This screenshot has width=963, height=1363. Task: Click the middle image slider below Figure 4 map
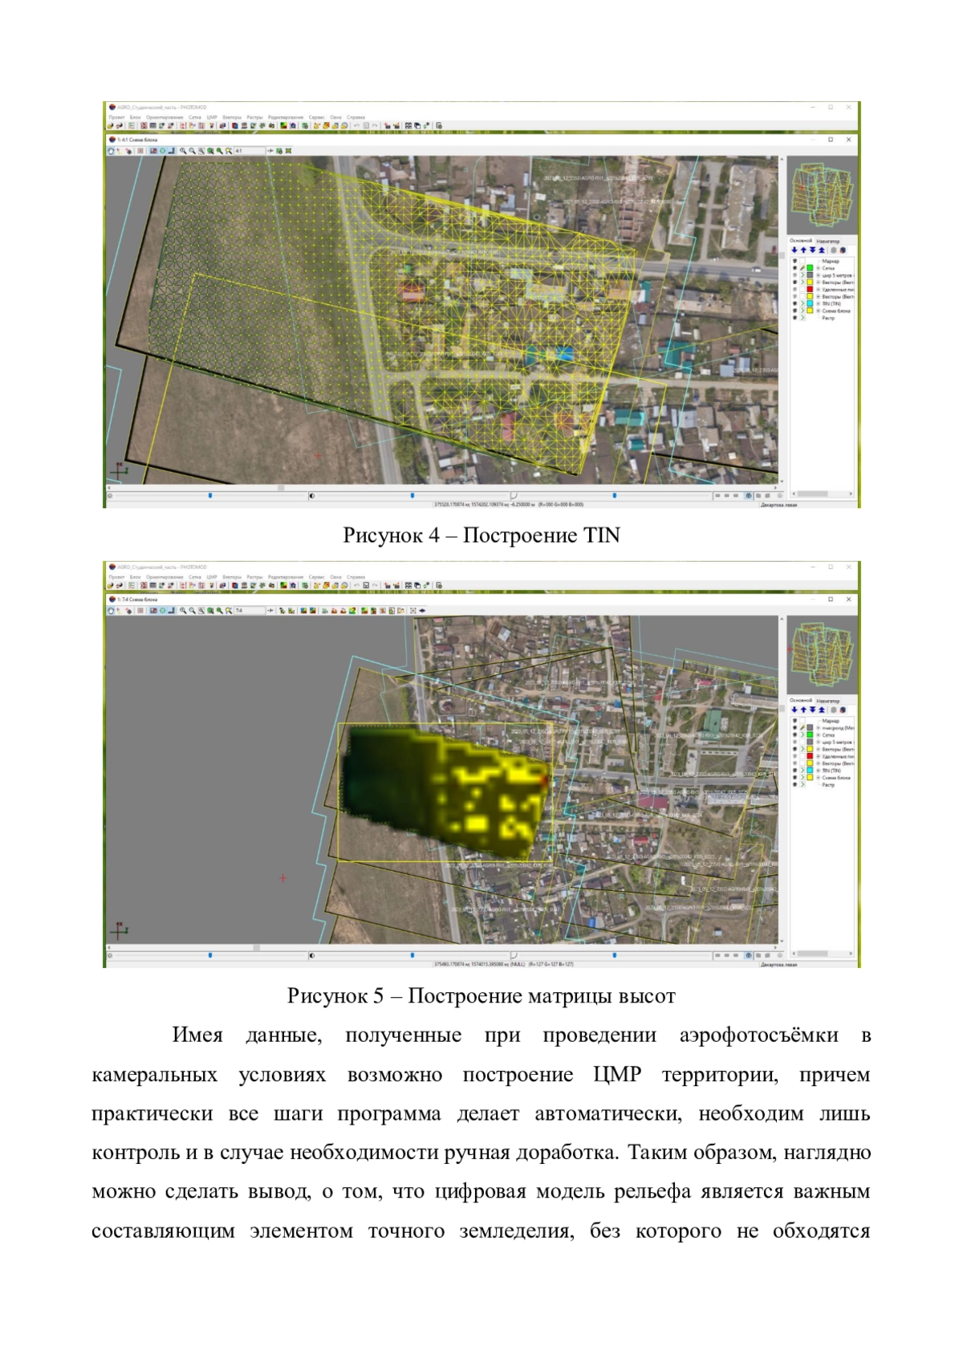tap(412, 496)
